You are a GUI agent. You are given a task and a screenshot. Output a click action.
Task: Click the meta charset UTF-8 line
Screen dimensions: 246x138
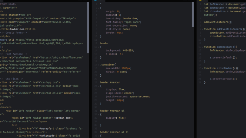16,15
